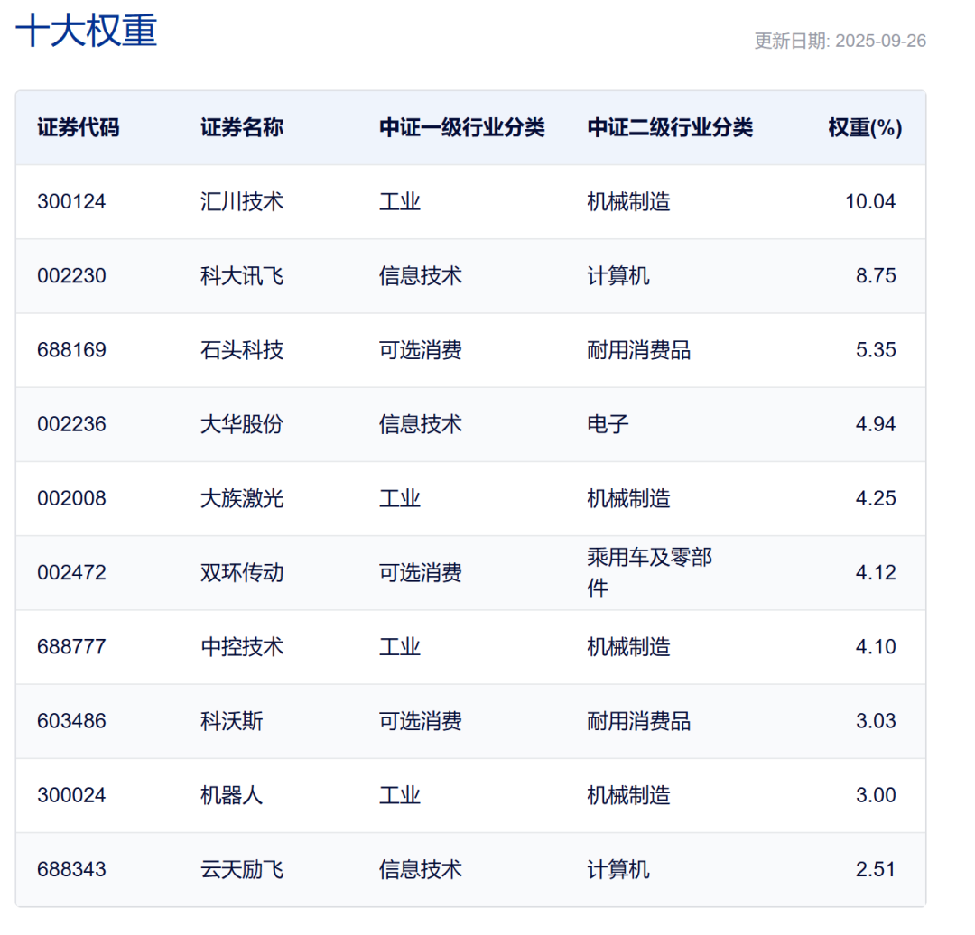Click 可选消费 in the 科沃斯 row
Viewport: 975px width, 935px height.
click(421, 720)
